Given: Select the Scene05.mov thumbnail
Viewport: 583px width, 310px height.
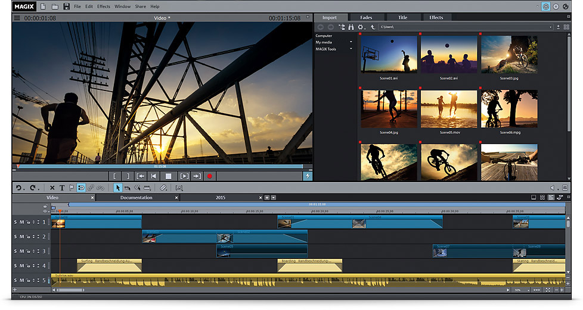Looking at the screenshot, I should pos(448,109).
